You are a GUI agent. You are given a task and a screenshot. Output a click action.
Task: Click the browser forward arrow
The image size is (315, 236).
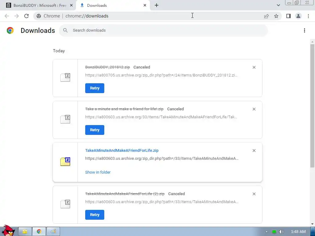click(x=17, y=16)
